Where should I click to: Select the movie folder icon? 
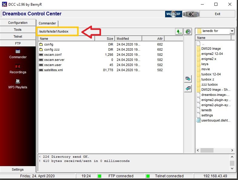pos(198,69)
